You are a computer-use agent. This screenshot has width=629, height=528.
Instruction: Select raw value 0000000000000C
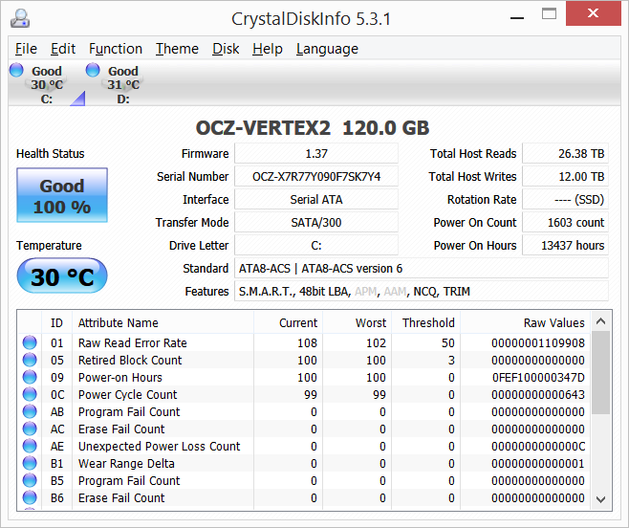[538, 447]
